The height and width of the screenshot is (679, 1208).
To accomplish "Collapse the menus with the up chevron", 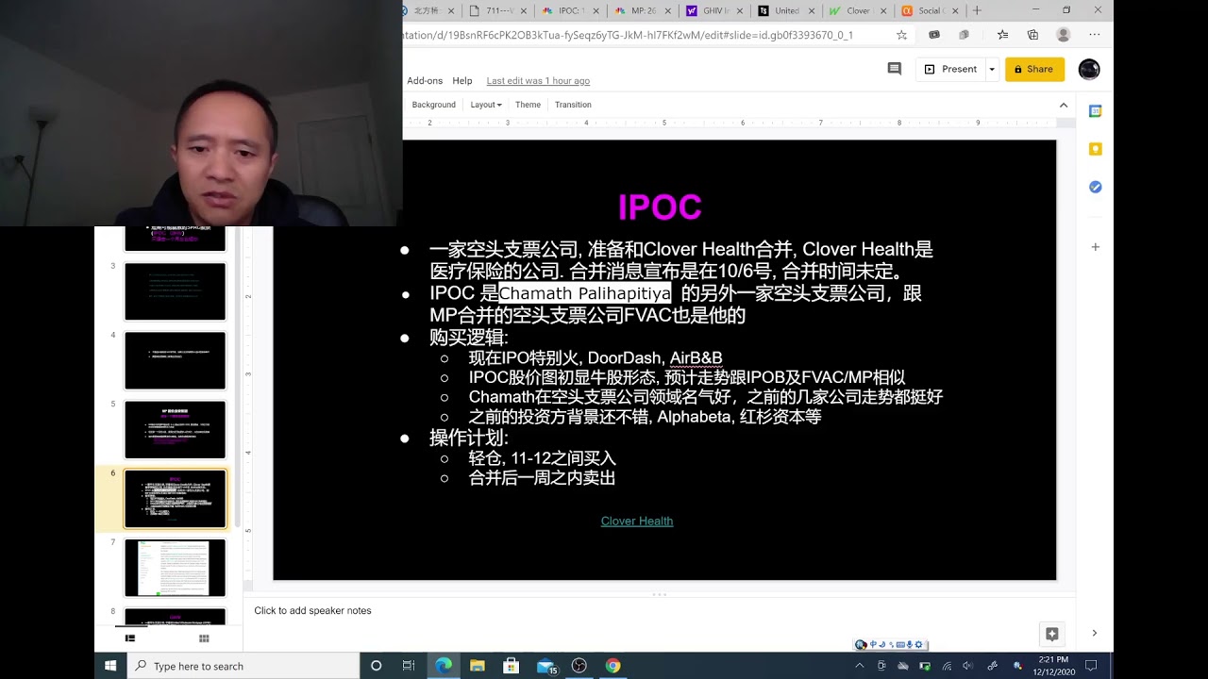I will (1064, 105).
